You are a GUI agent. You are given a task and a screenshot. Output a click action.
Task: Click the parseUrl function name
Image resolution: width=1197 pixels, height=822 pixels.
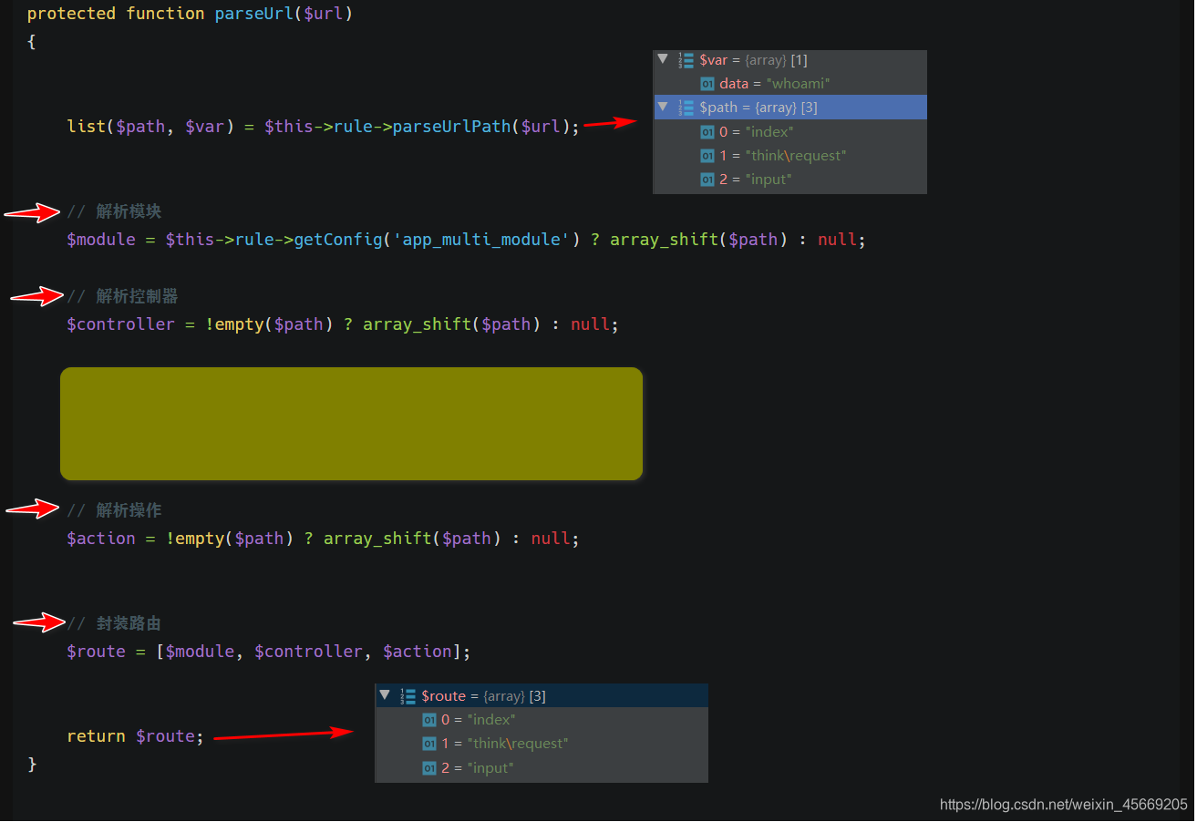(x=254, y=14)
